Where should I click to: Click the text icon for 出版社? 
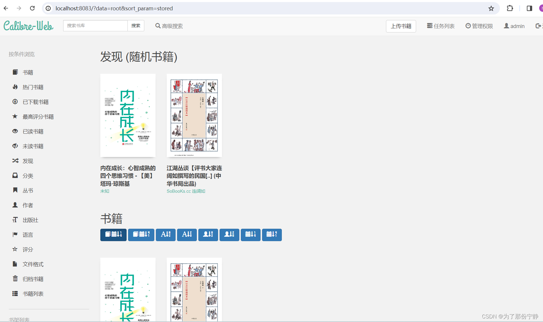[x=15, y=220]
